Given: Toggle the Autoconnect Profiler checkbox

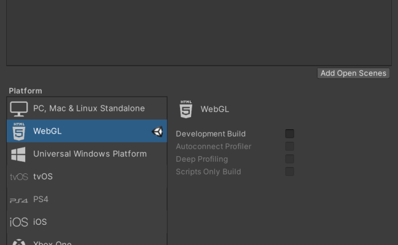Looking at the screenshot, I should tap(290, 146).
